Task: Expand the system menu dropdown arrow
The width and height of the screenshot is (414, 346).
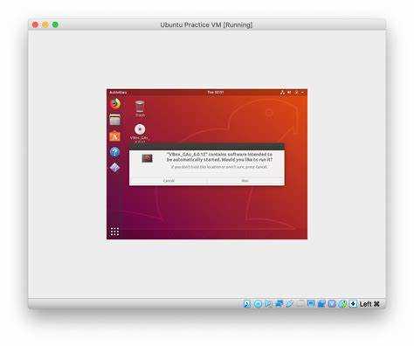Action: [x=303, y=93]
